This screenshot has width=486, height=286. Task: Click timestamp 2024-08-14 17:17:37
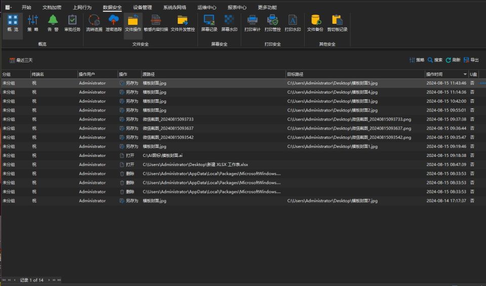point(446,201)
